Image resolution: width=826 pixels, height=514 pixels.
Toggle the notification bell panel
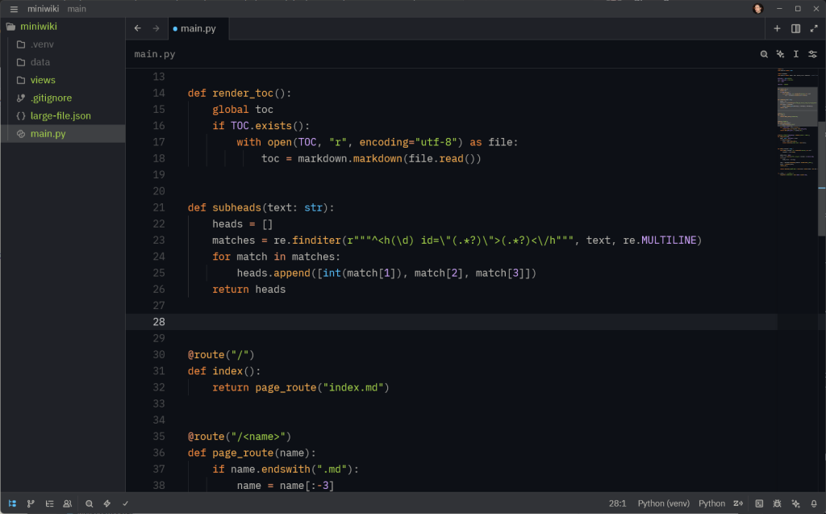812,503
